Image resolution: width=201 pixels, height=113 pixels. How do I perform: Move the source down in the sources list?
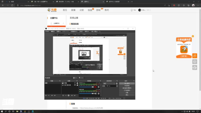[x=75, y=95]
